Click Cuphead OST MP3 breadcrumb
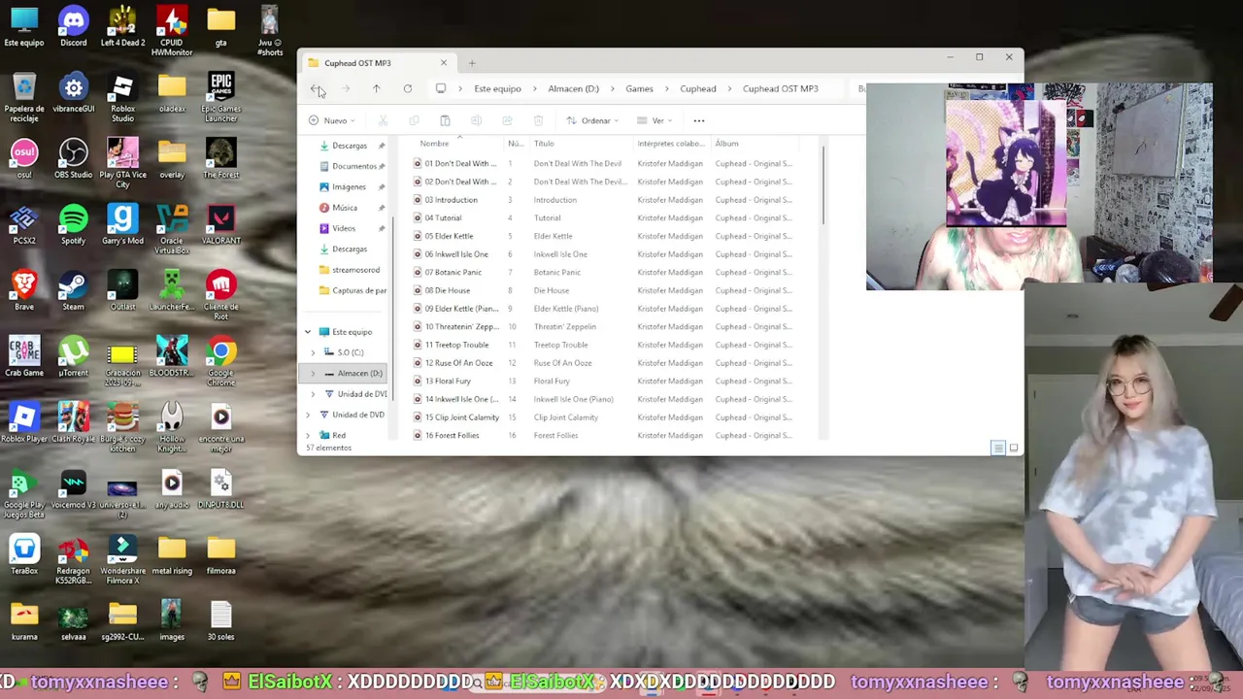This screenshot has width=1243, height=699. pyautogui.click(x=780, y=88)
